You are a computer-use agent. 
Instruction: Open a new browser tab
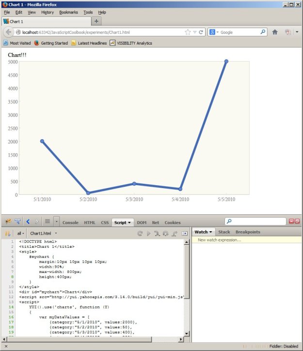click(x=96, y=21)
